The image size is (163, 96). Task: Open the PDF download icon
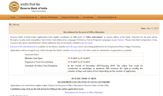click(x=10, y=25)
